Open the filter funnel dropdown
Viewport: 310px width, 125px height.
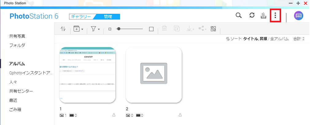[95, 29]
